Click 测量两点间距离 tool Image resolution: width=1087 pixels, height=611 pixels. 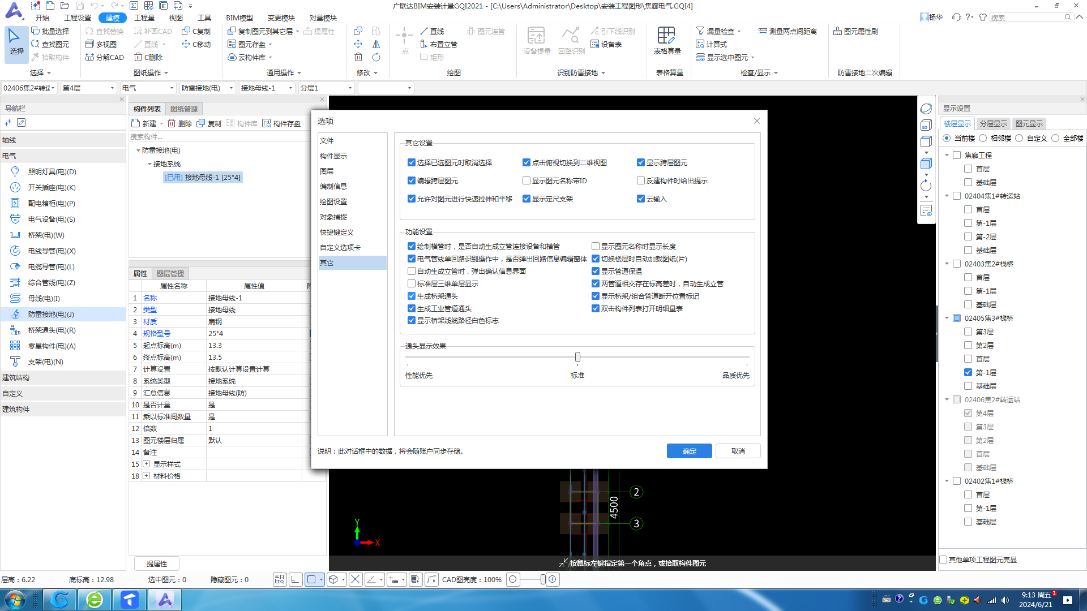788,31
